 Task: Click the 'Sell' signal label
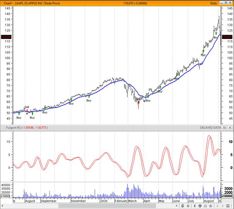(x=27, y=107)
